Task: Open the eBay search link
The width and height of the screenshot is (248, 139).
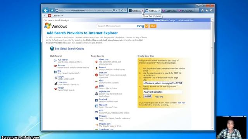Action: (101, 81)
